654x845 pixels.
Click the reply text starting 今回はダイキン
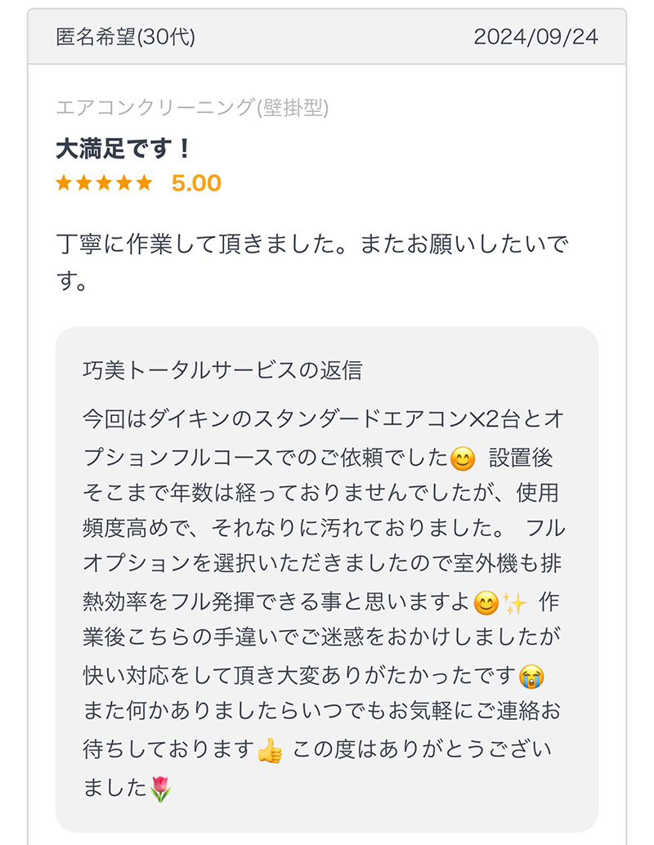click(324, 602)
